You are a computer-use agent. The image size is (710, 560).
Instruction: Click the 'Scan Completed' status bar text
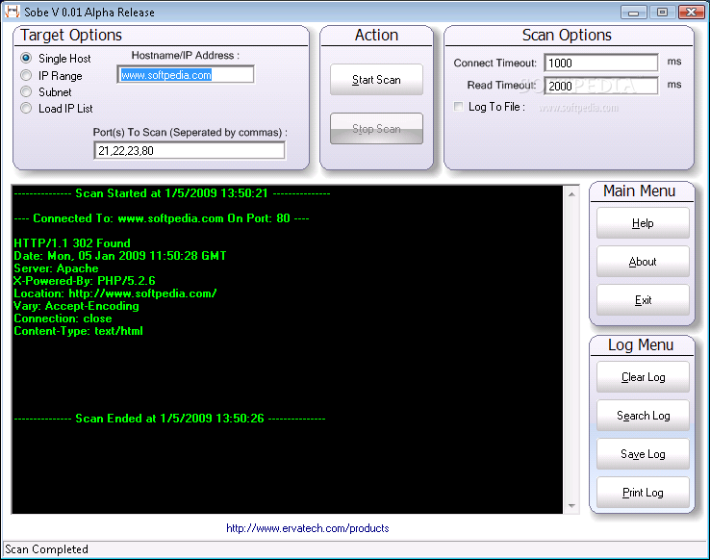coord(46,549)
